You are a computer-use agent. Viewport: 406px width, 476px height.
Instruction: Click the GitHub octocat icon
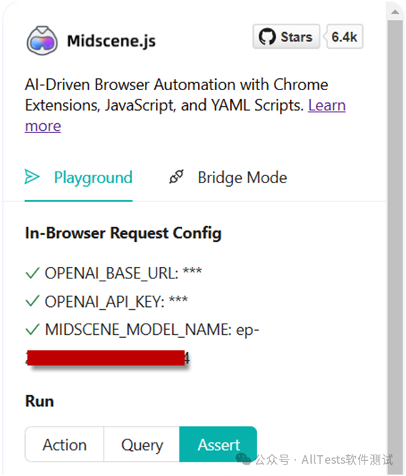coord(267,37)
